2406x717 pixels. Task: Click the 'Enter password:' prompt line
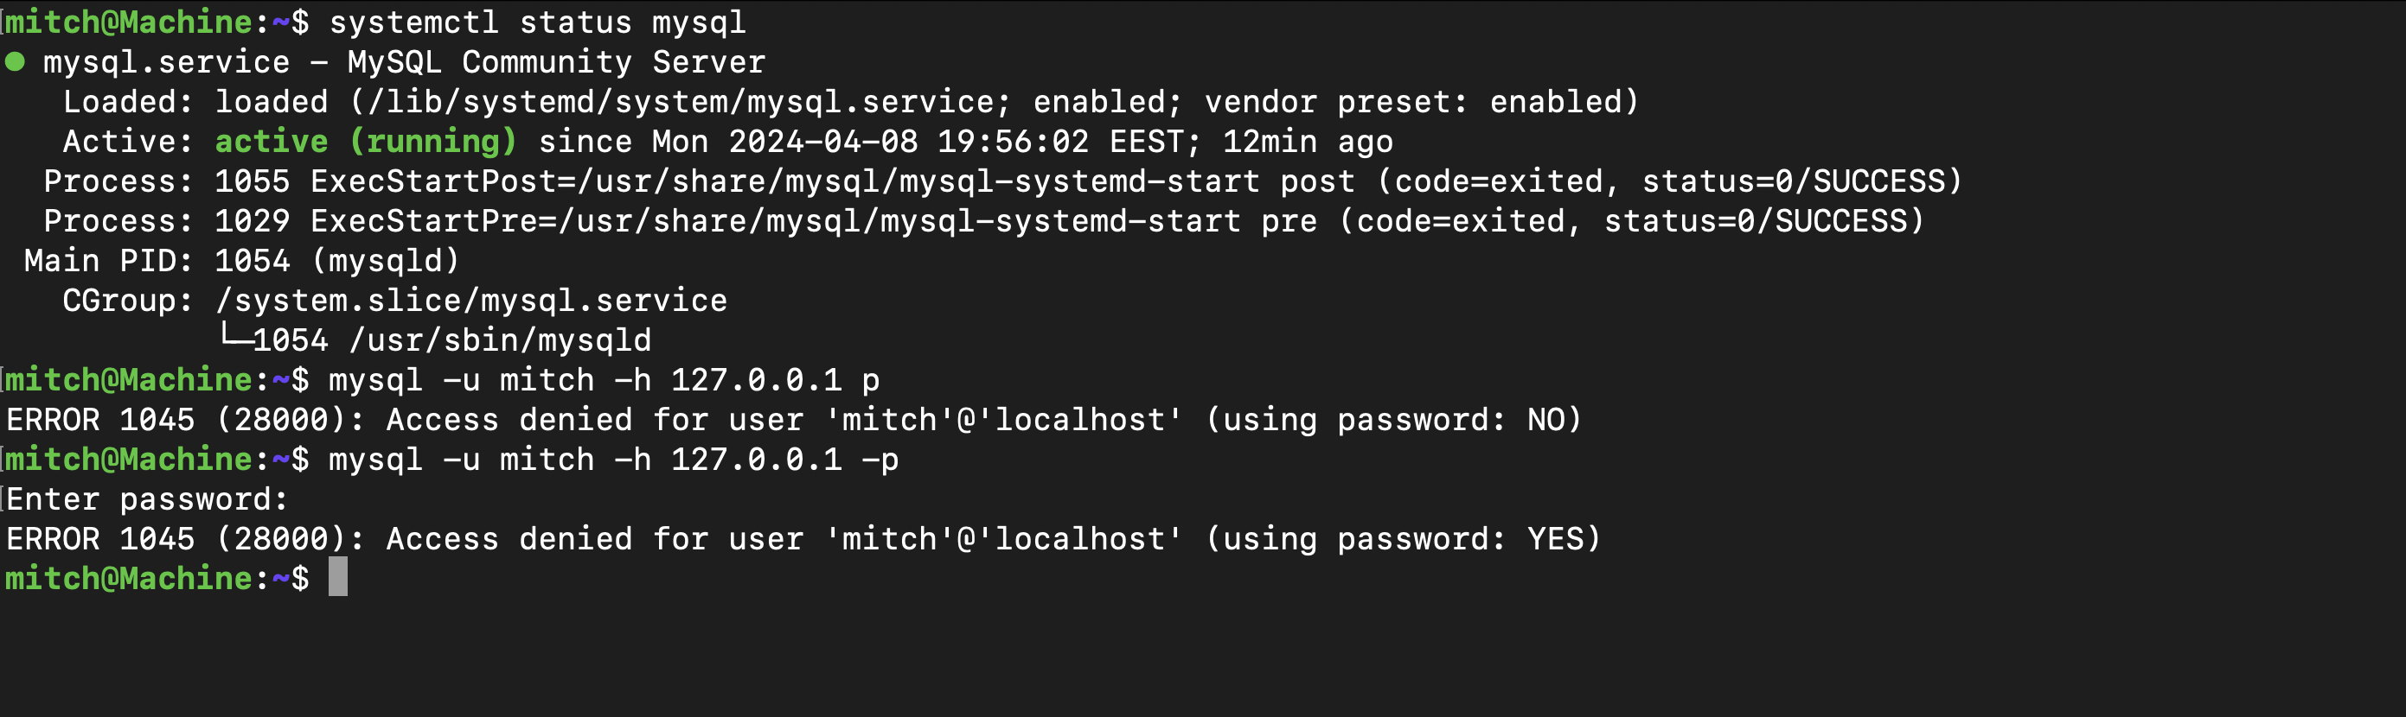[x=147, y=500]
